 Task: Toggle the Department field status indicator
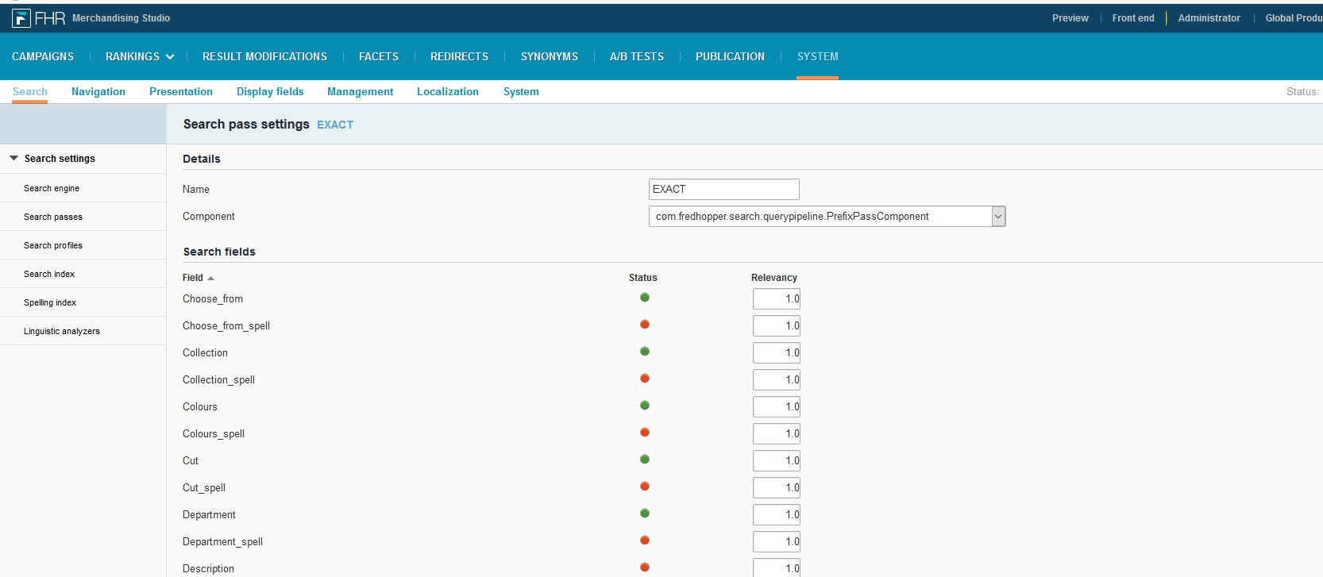click(645, 514)
